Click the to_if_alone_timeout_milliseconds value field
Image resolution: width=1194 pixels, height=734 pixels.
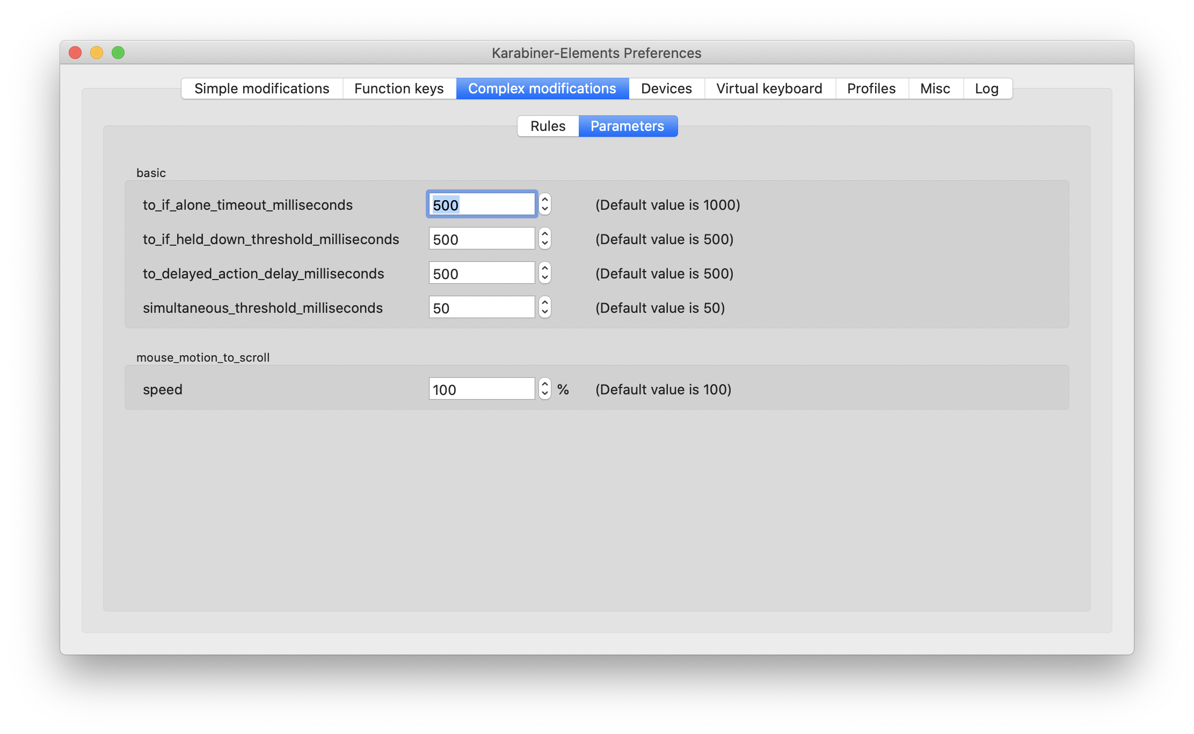[x=482, y=204]
